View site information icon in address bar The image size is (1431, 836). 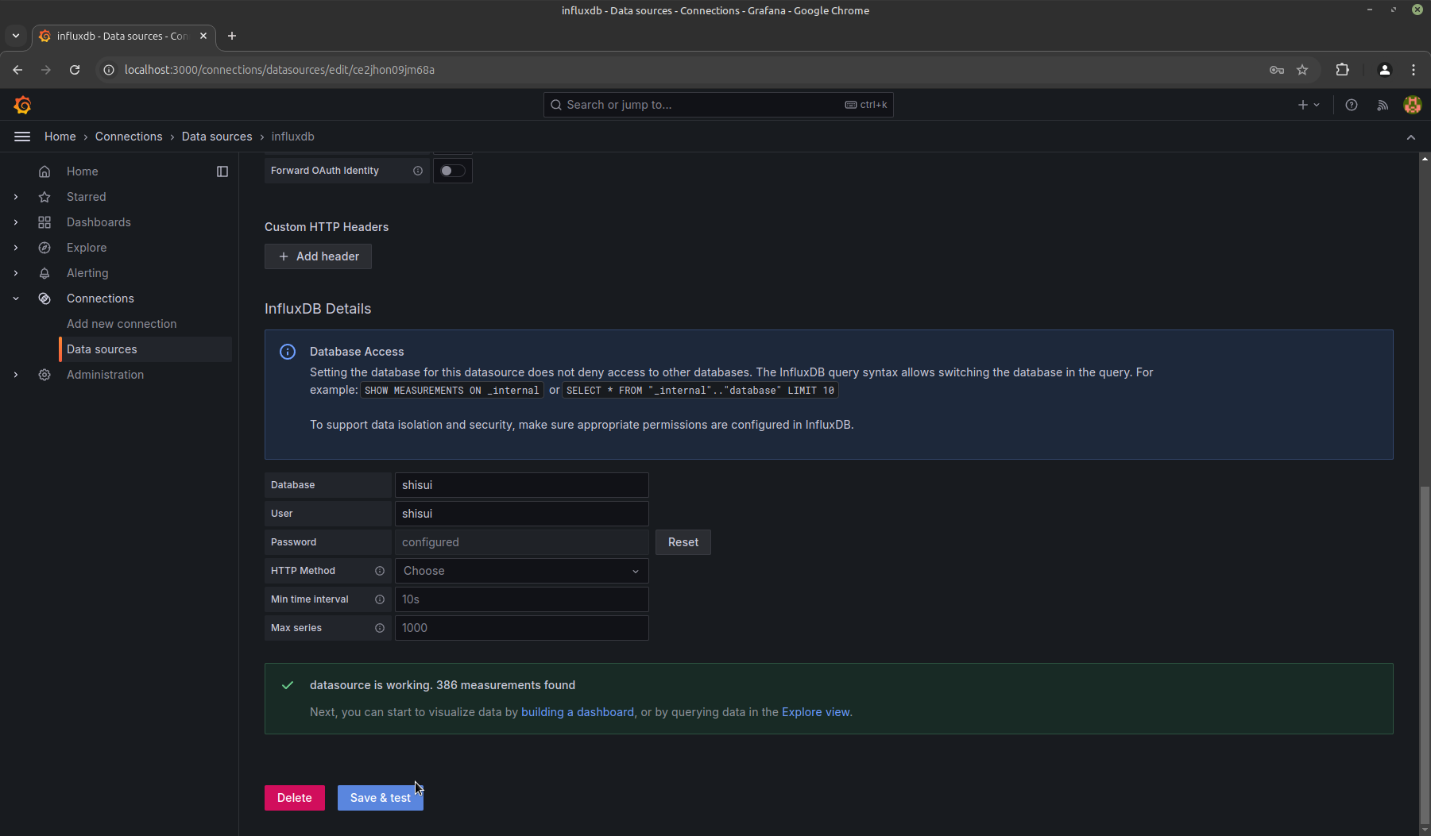pyautogui.click(x=109, y=70)
